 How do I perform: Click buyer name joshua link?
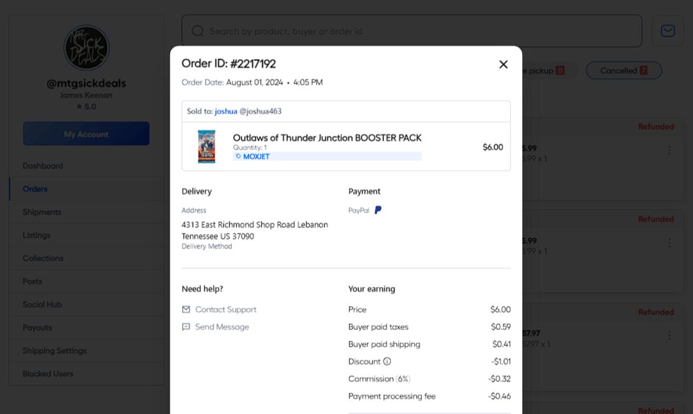coord(226,111)
